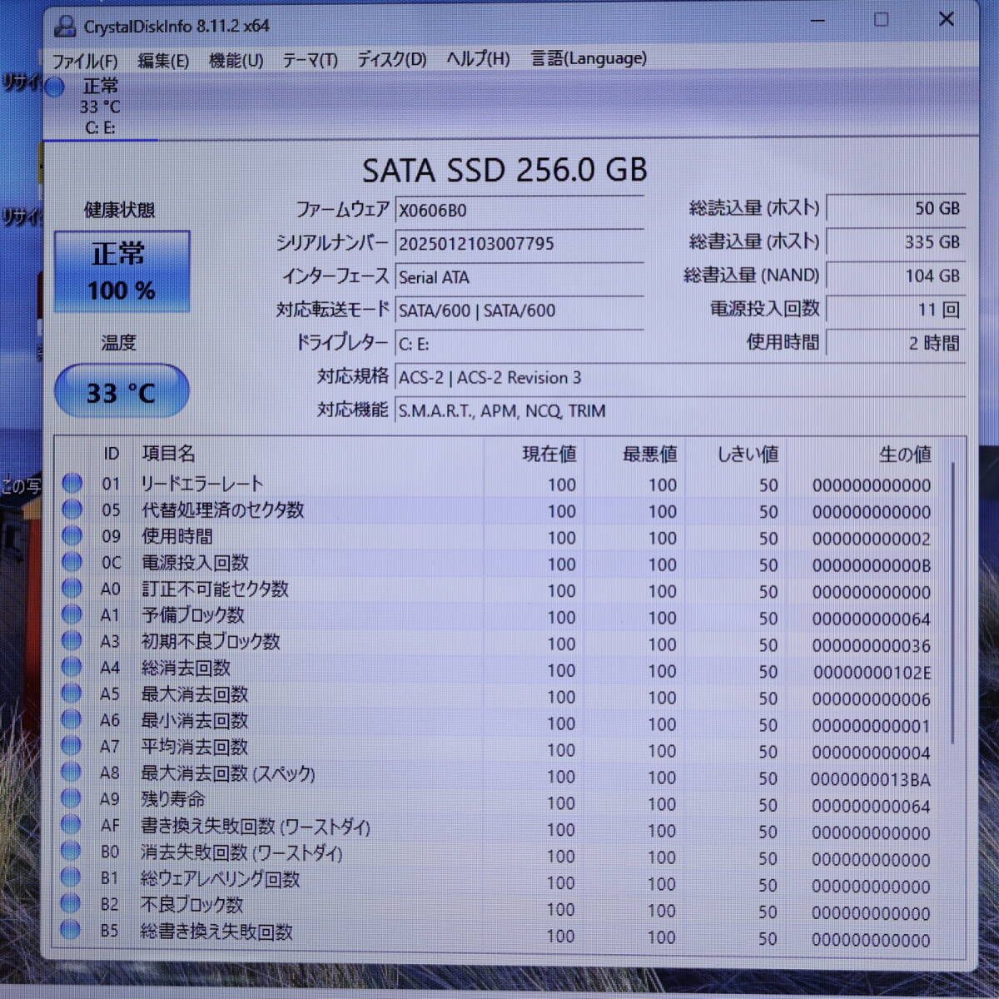Viewport: 999px width, 999px height.
Task: Click status orb for AF 書き換え失敗回数
Action: pyautogui.click(x=72, y=825)
